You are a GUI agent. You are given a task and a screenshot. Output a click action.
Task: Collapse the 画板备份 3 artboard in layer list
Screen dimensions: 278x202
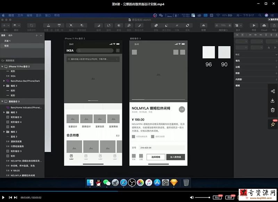click(x=2, y=101)
